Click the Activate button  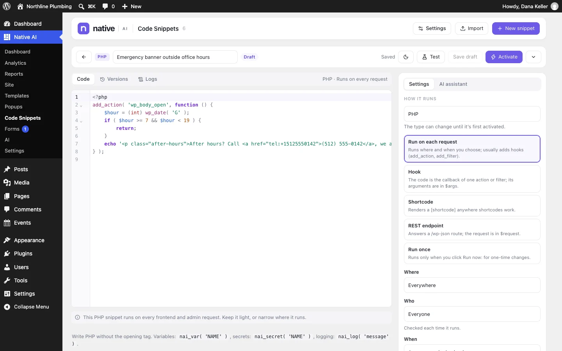pos(504,57)
